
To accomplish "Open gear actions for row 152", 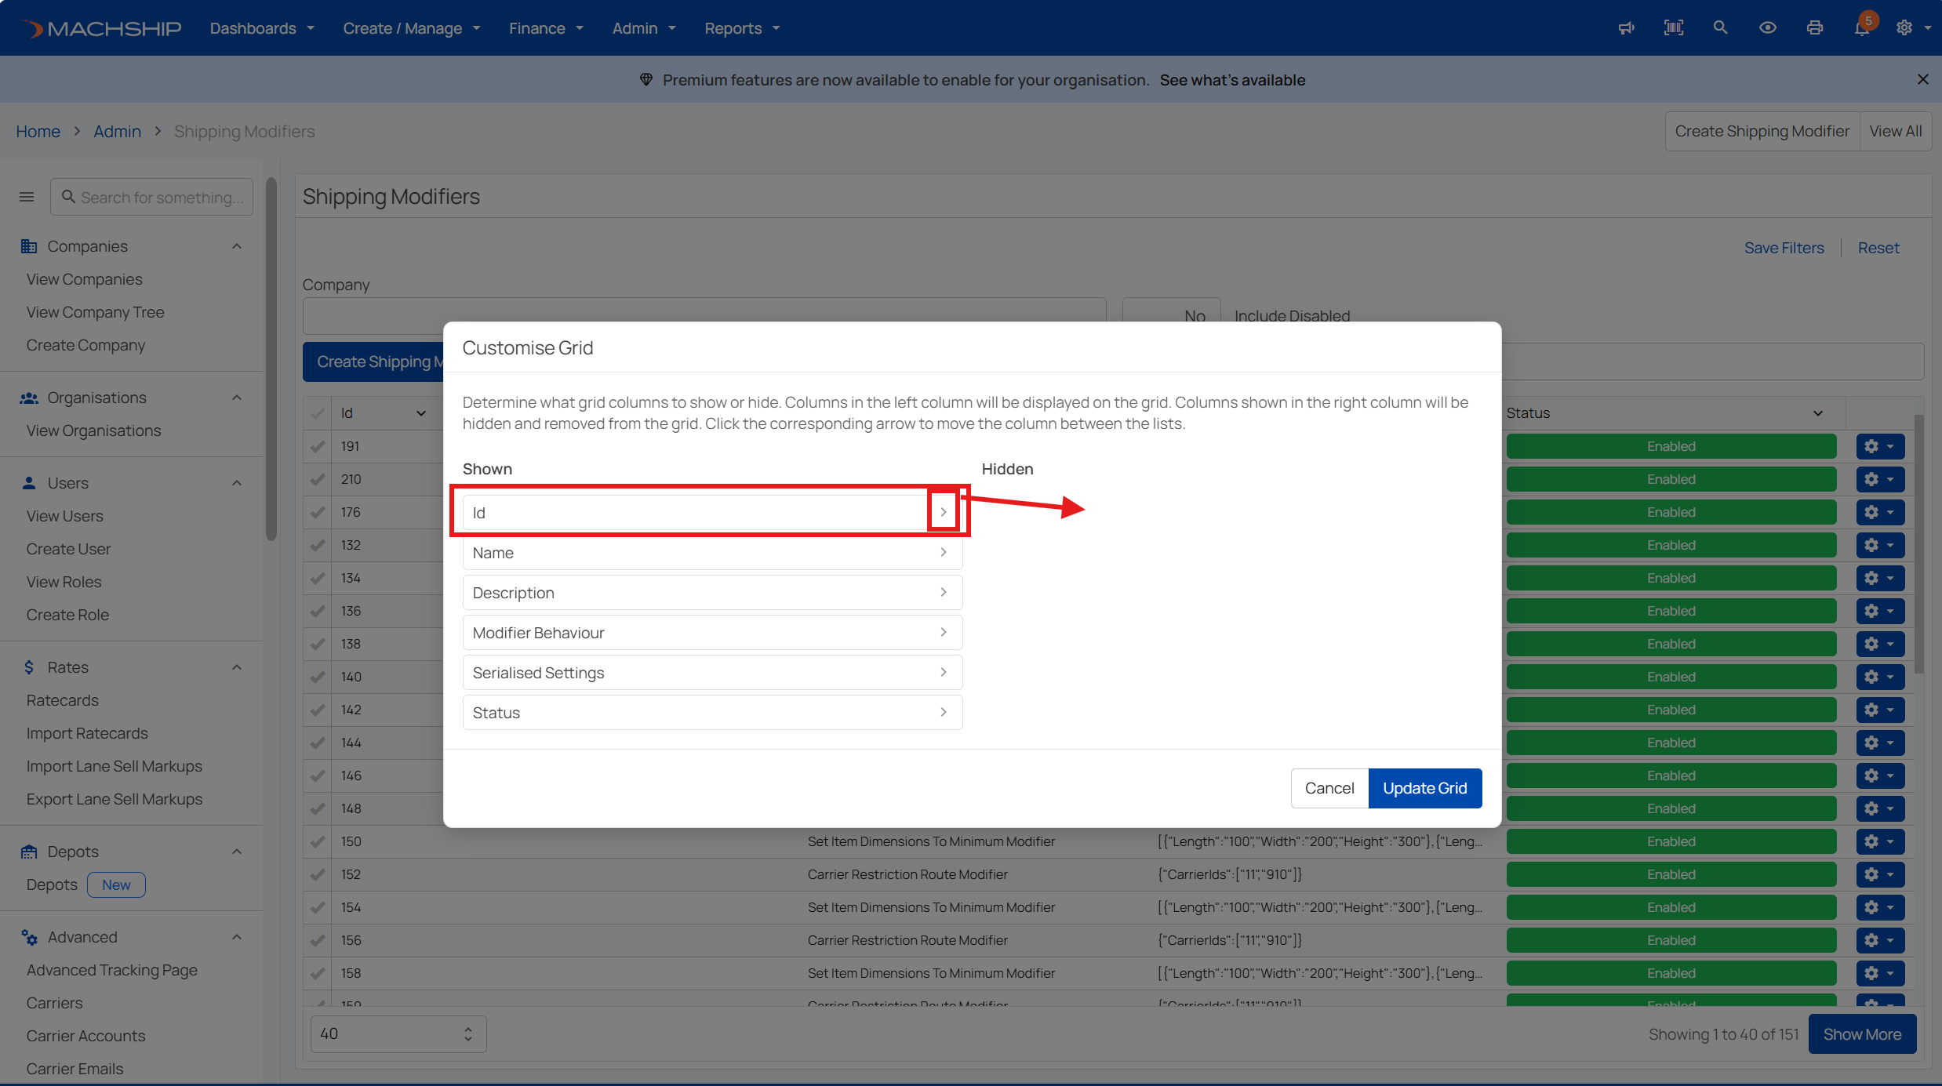I will pyautogui.click(x=1880, y=874).
